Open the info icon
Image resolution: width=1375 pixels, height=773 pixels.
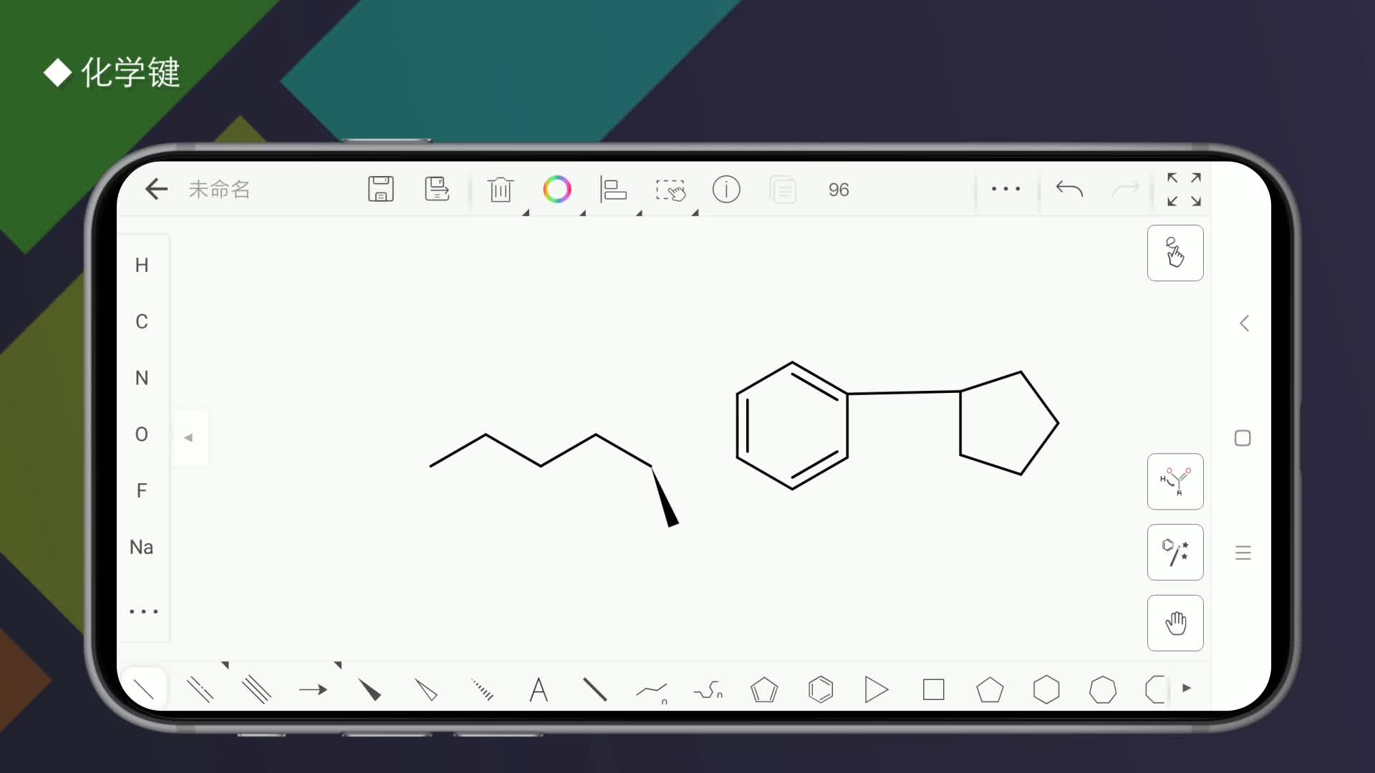tap(726, 190)
